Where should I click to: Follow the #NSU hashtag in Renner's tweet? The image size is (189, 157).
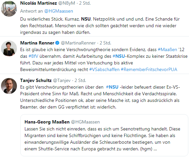point(119,56)
